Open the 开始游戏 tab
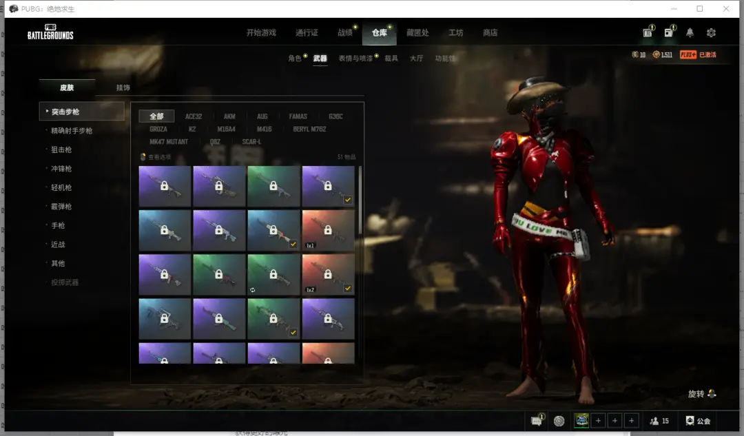Viewport: 744px width, 436px height. click(261, 32)
